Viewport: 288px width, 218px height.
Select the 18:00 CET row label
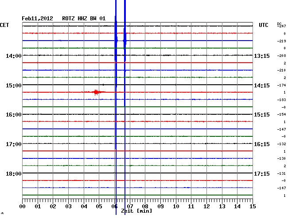[x=14, y=173]
